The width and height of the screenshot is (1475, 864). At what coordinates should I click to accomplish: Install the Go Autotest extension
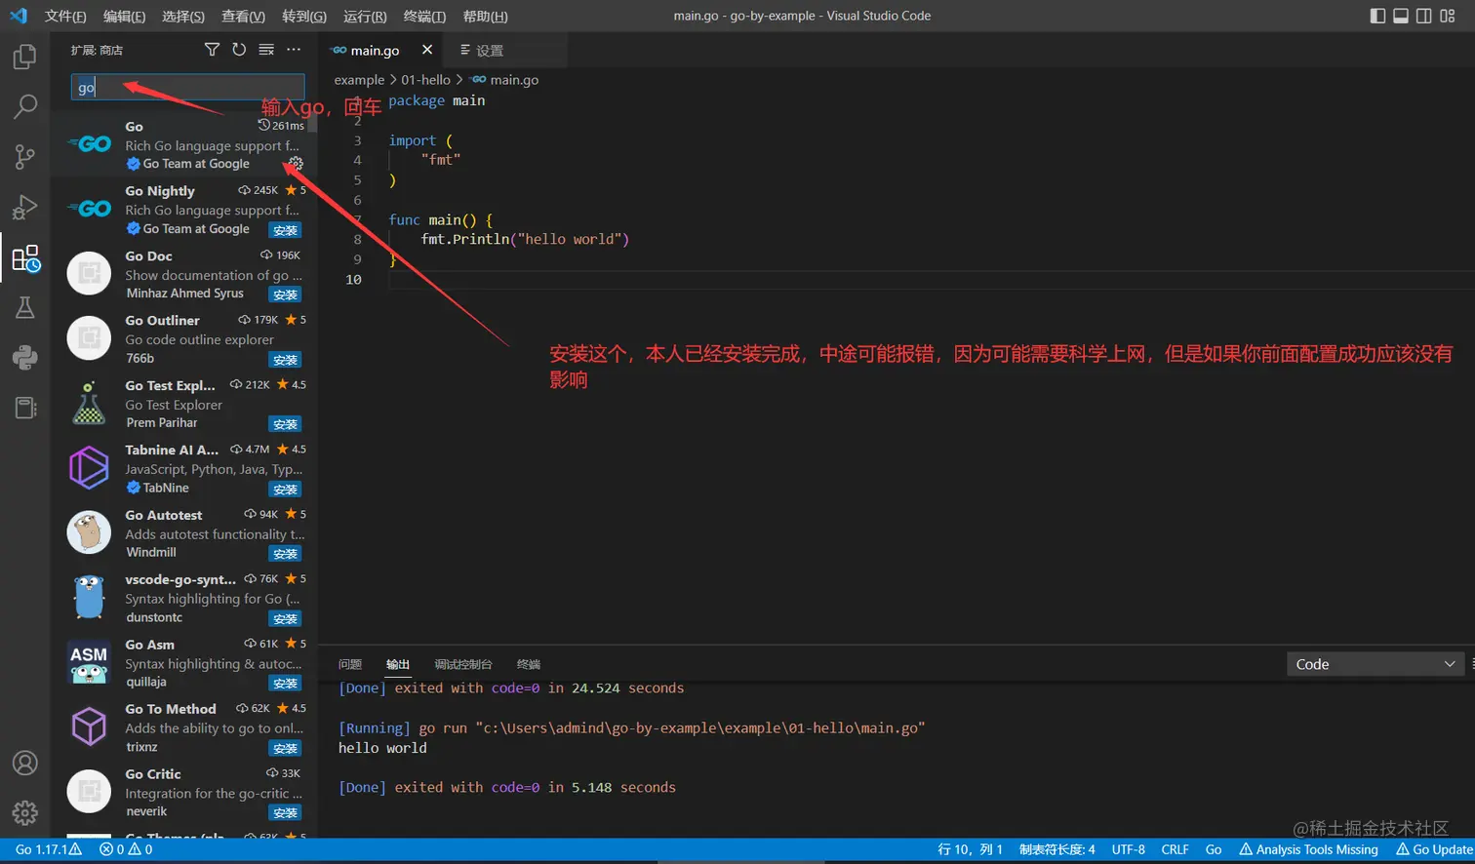click(285, 554)
